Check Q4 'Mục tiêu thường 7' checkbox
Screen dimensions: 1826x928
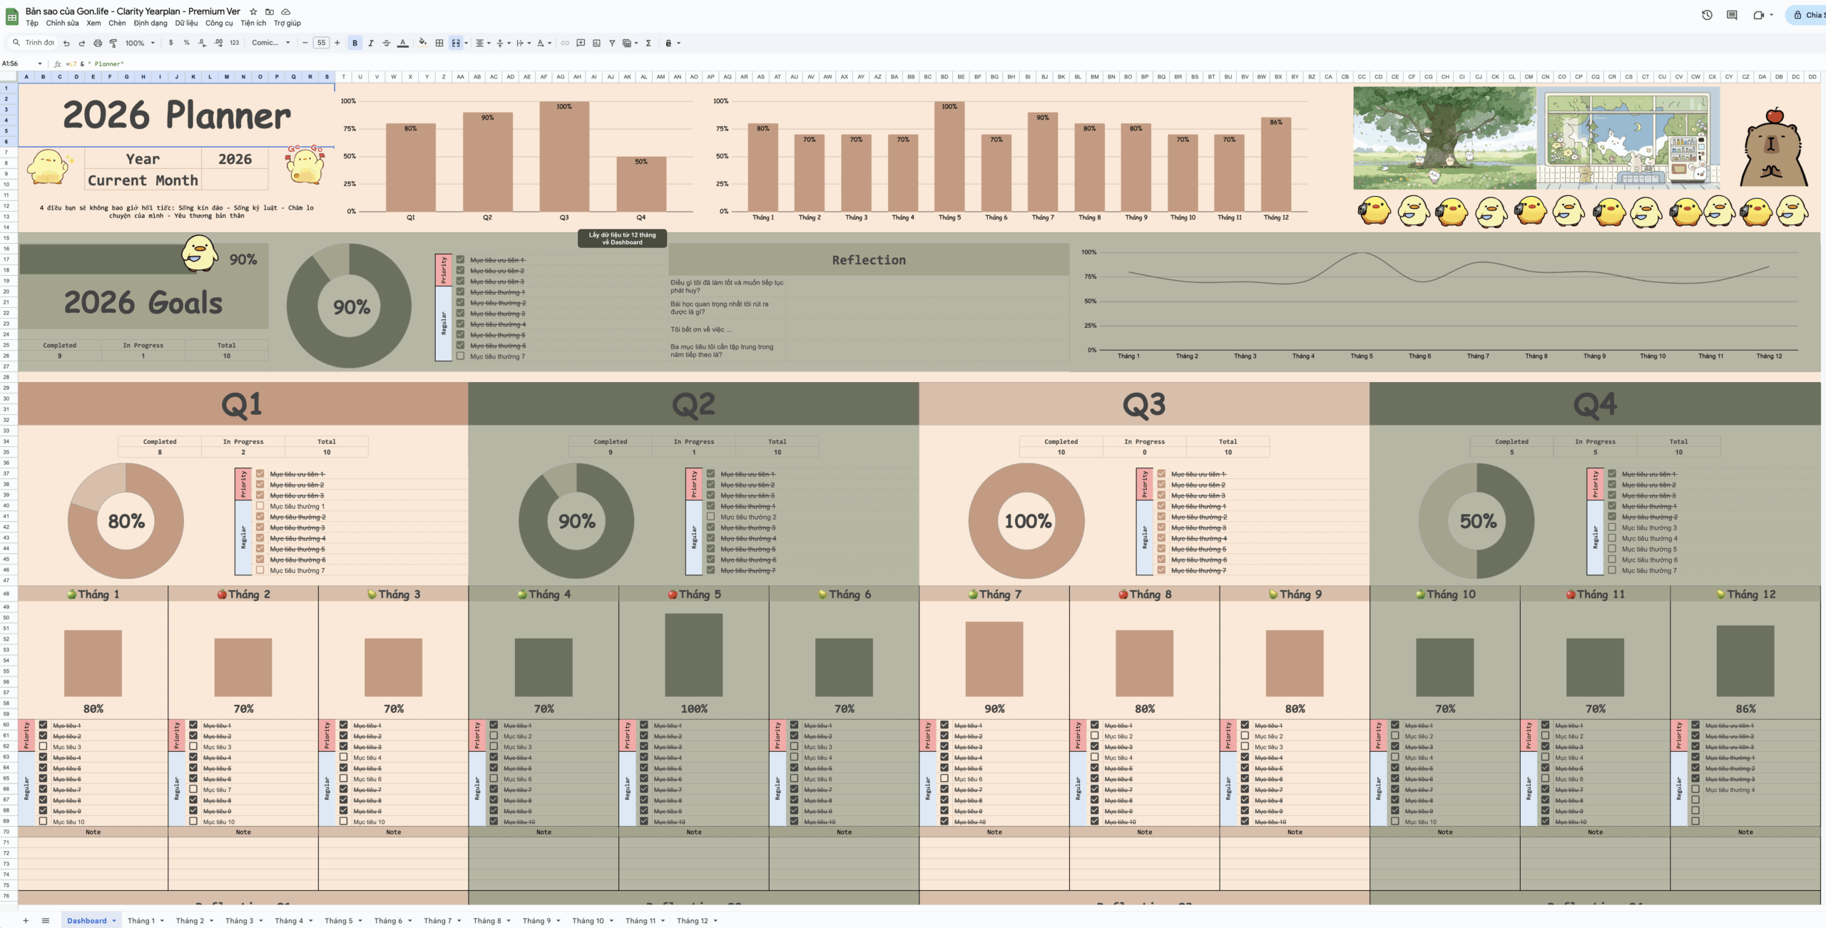tap(1612, 570)
